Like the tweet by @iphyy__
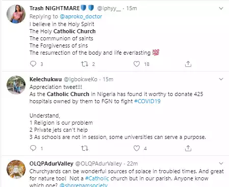The image size is (229, 187). click(137, 64)
